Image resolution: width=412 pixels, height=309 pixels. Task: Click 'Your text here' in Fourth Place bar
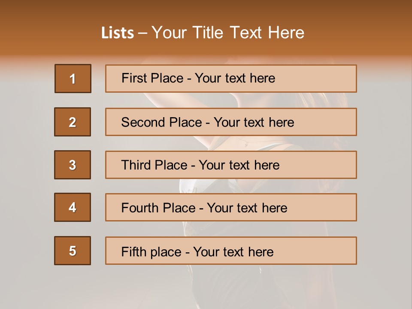click(247, 208)
